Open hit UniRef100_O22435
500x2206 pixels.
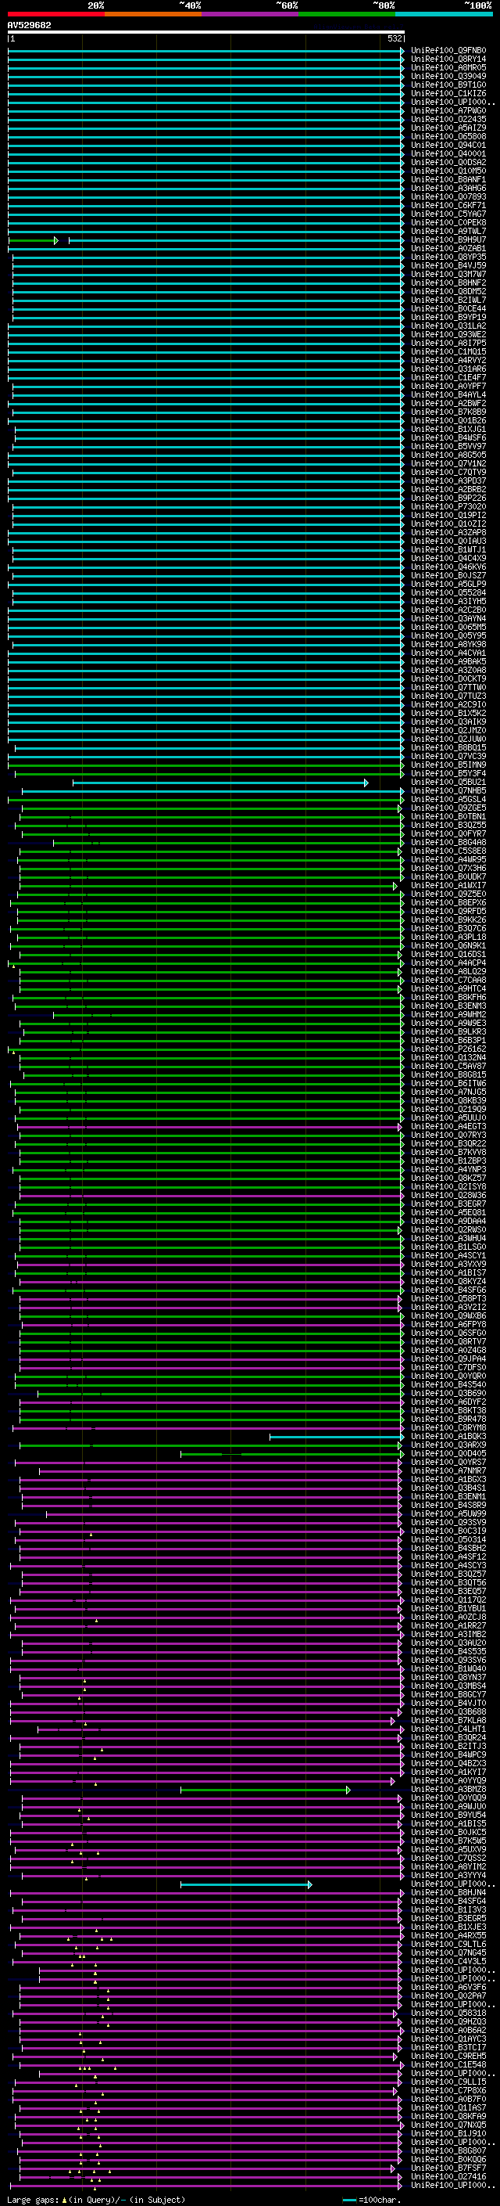(448, 119)
